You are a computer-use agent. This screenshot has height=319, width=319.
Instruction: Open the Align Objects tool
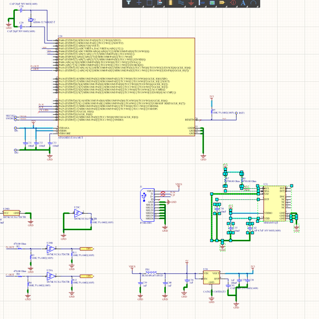[159, 3]
